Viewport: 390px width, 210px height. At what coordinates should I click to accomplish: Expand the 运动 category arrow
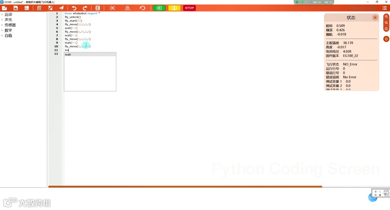click(x=2, y=14)
